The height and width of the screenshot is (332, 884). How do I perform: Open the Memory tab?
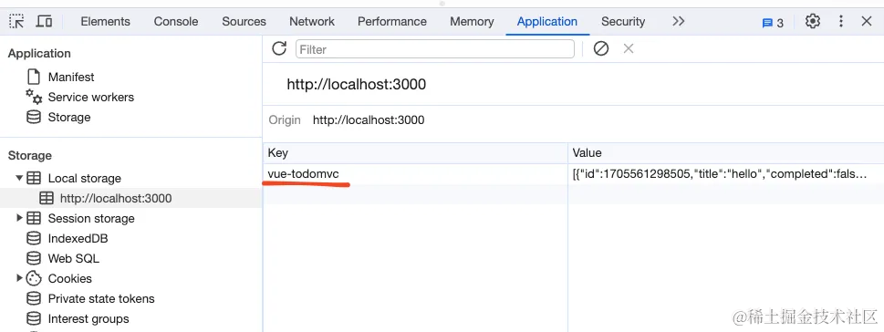tap(472, 21)
